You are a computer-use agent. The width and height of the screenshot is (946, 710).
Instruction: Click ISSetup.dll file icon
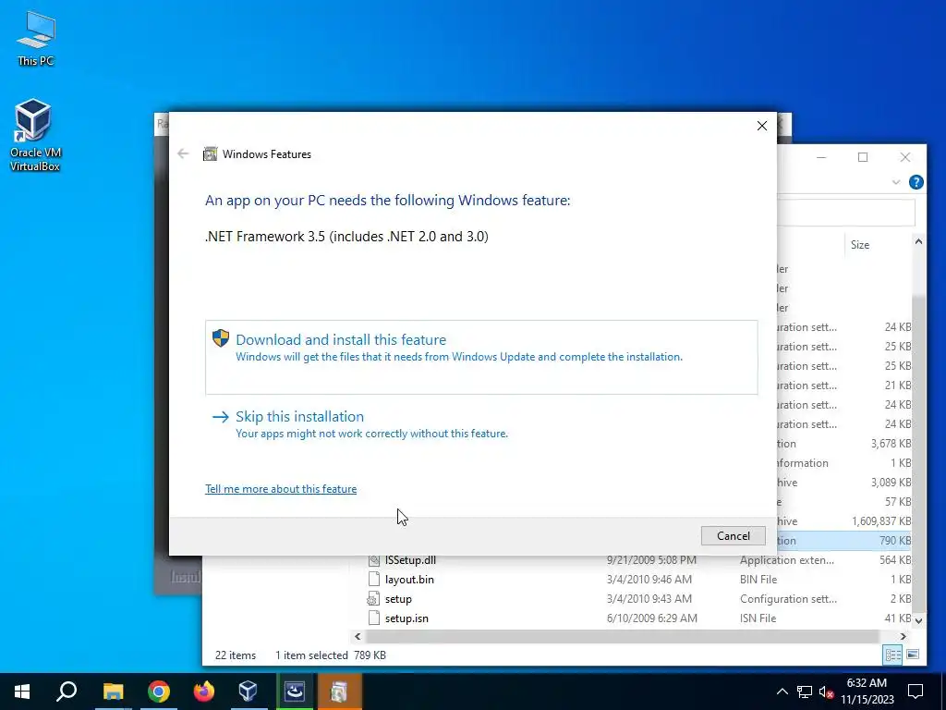[x=374, y=560]
